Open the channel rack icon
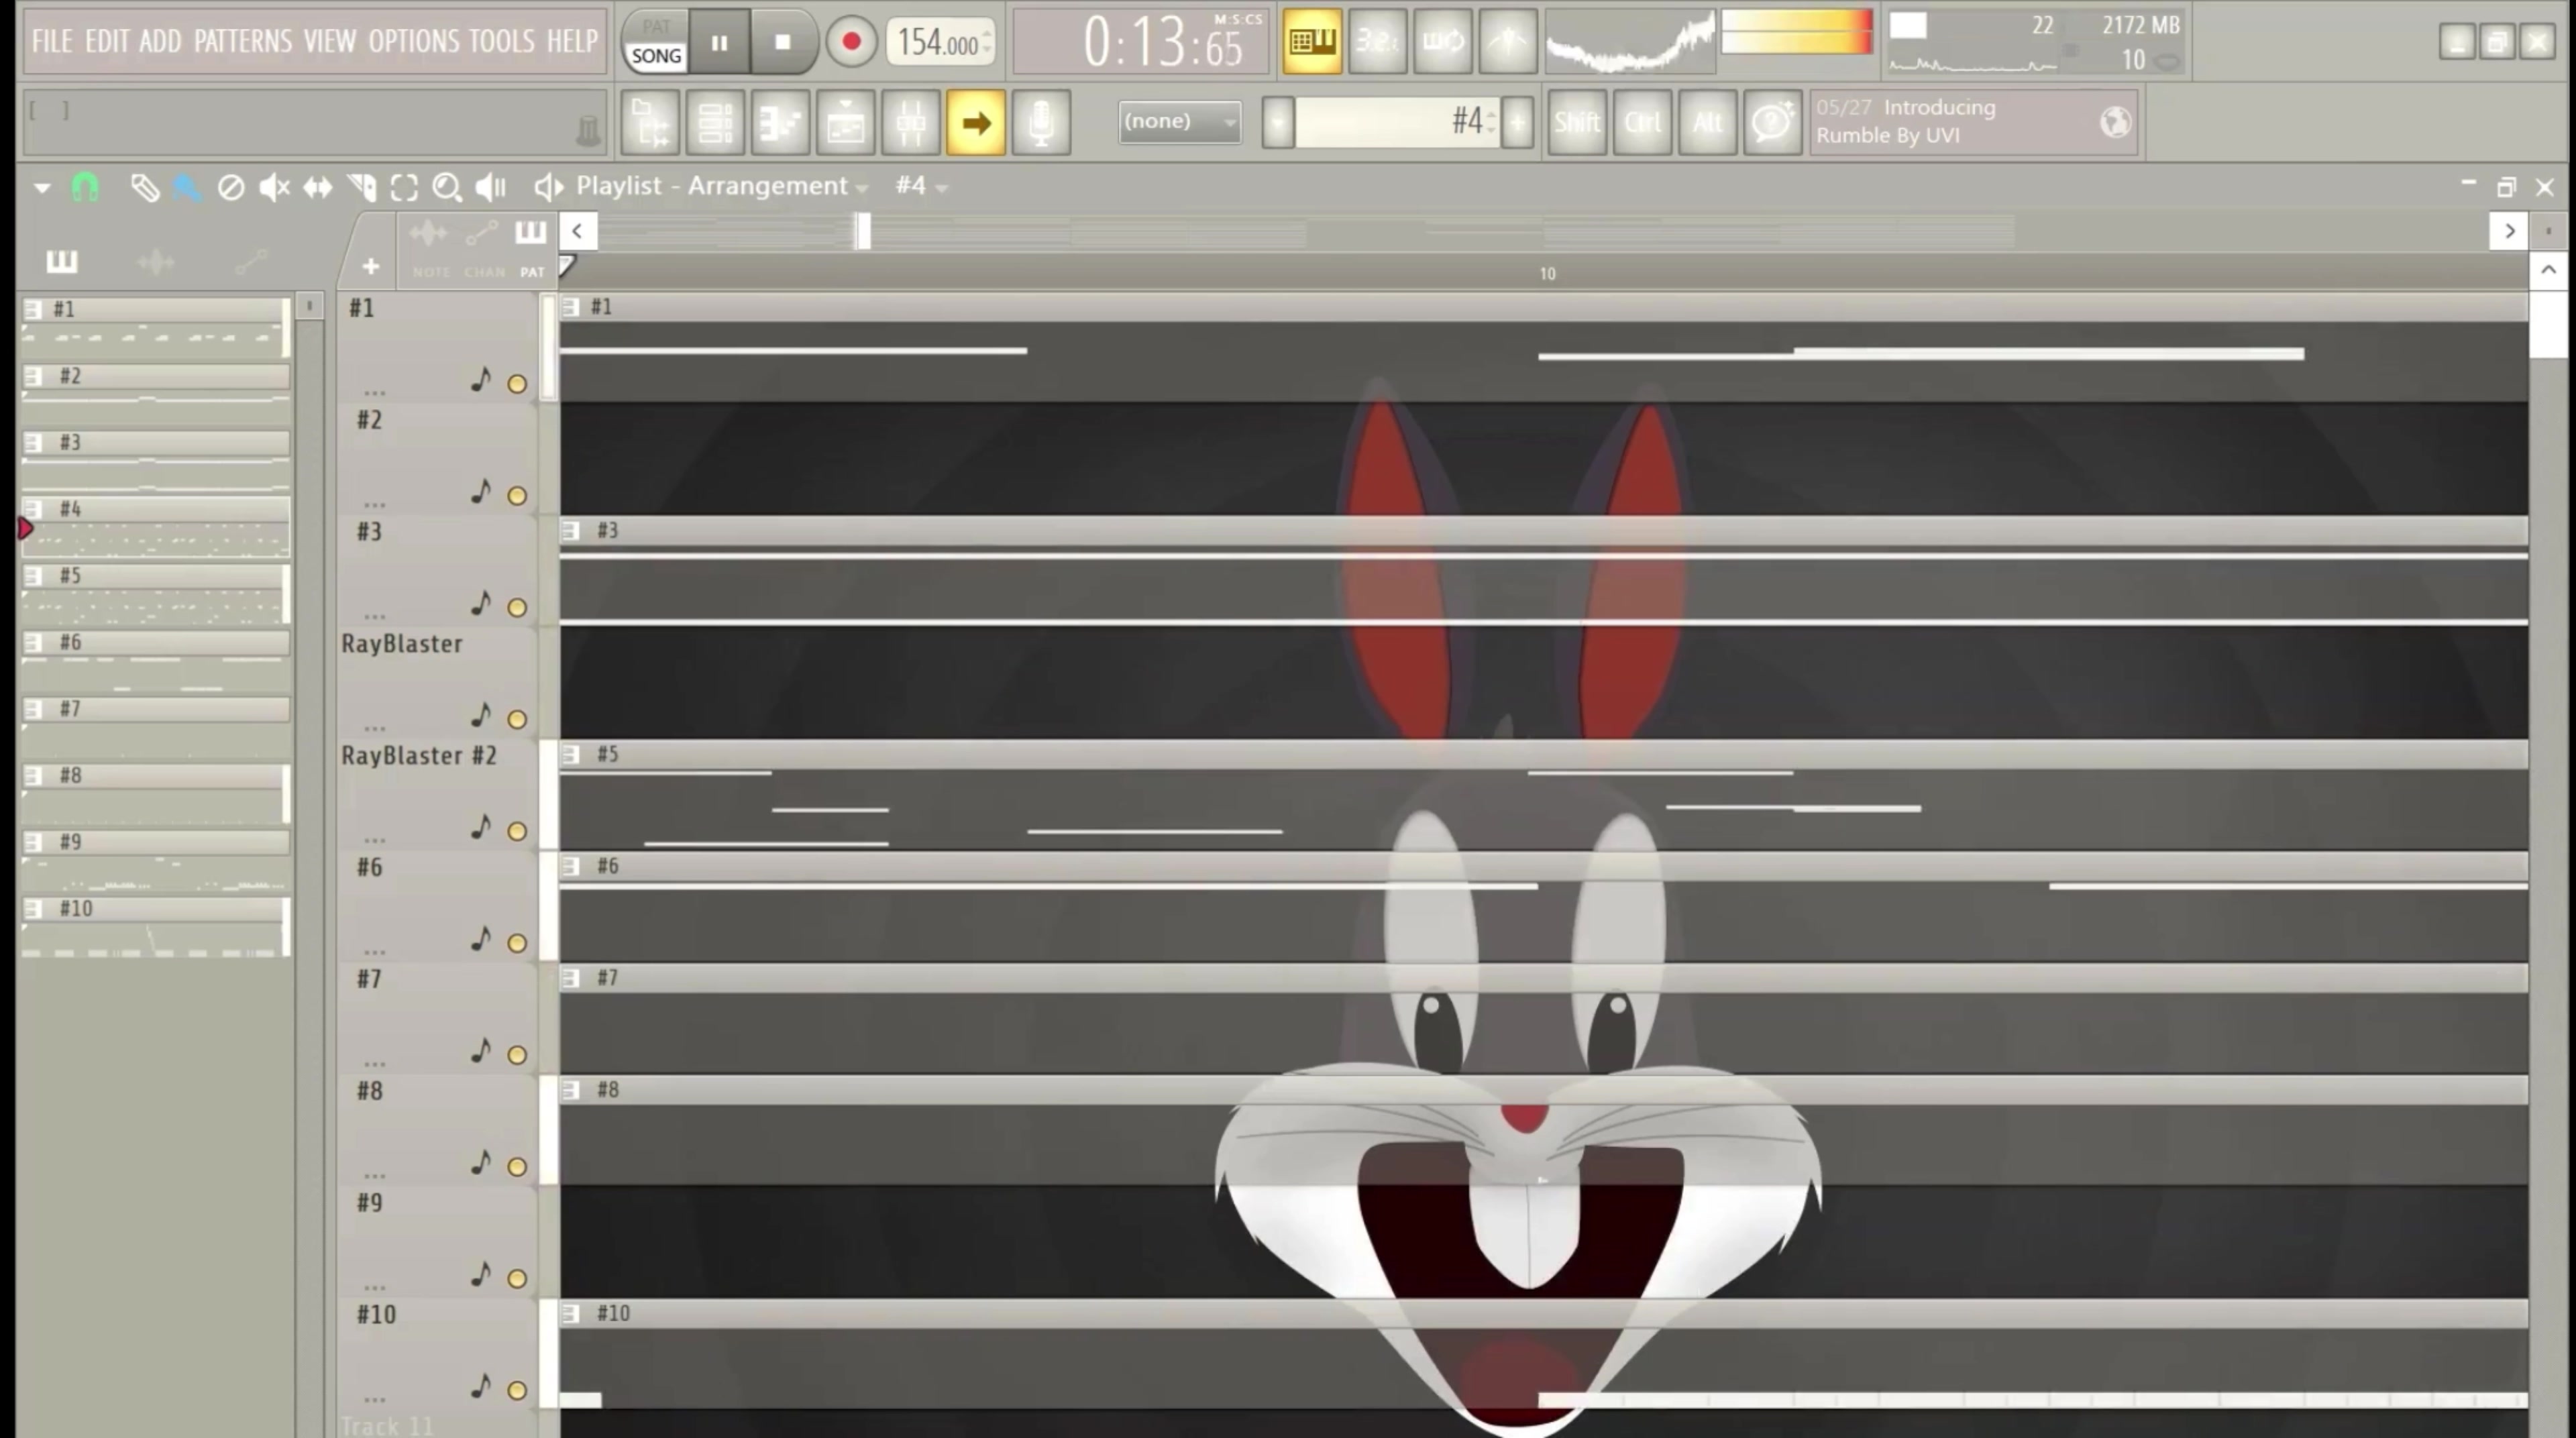The image size is (2576, 1438). 715,122
